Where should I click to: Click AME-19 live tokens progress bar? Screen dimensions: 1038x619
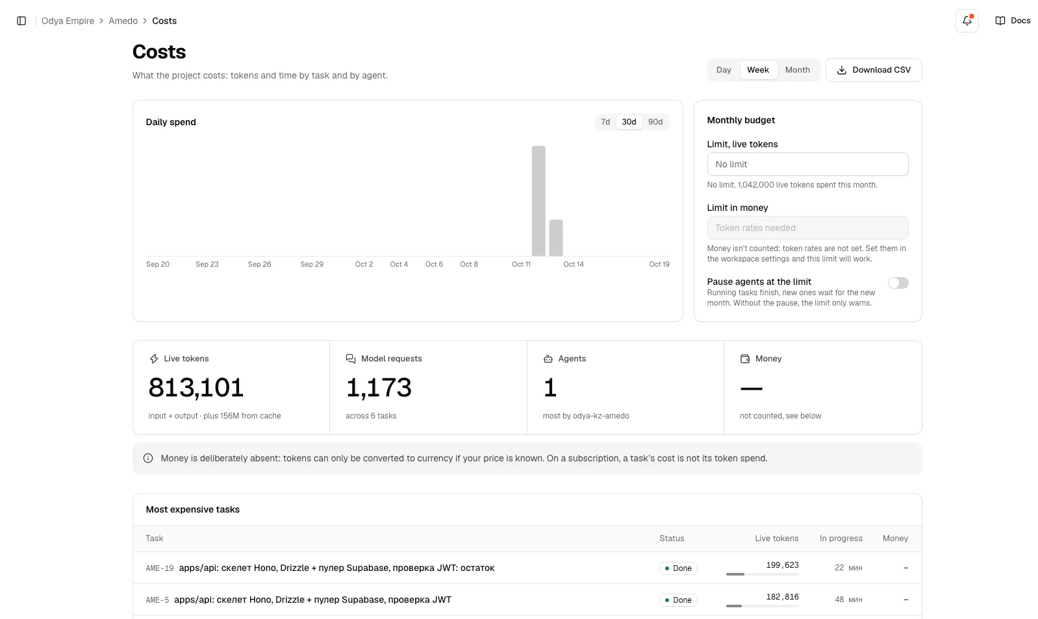(762, 574)
